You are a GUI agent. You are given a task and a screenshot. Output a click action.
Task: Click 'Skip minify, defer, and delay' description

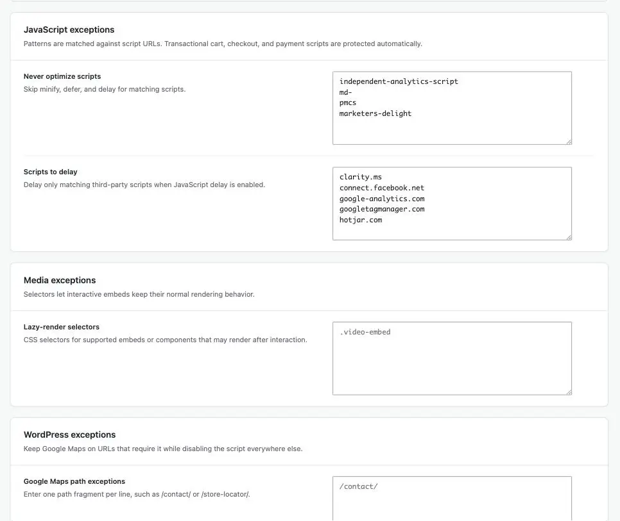point(105,89)
